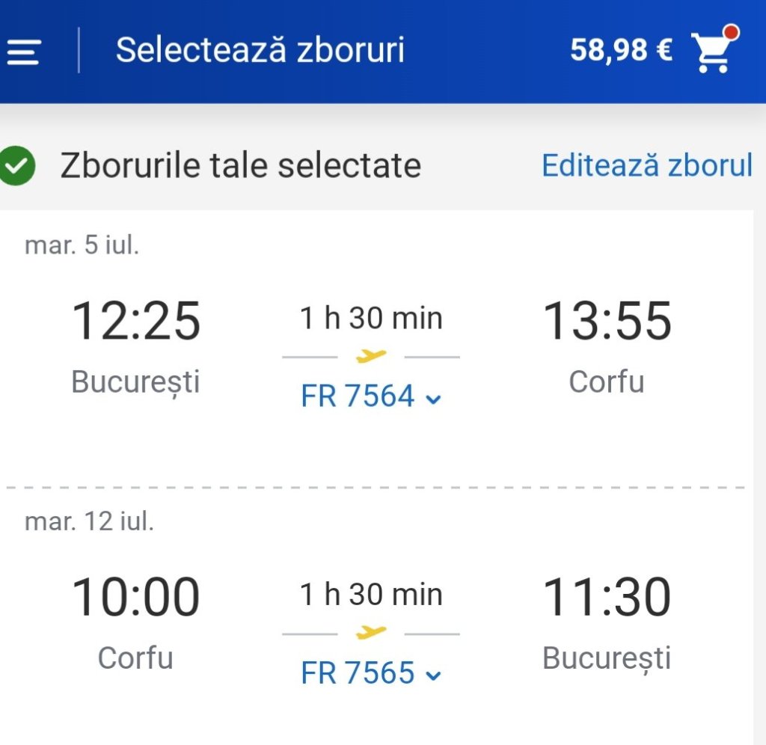Open the hamburger menu
The height and width of the screenshot is (745, 766).
click(23, 52)
